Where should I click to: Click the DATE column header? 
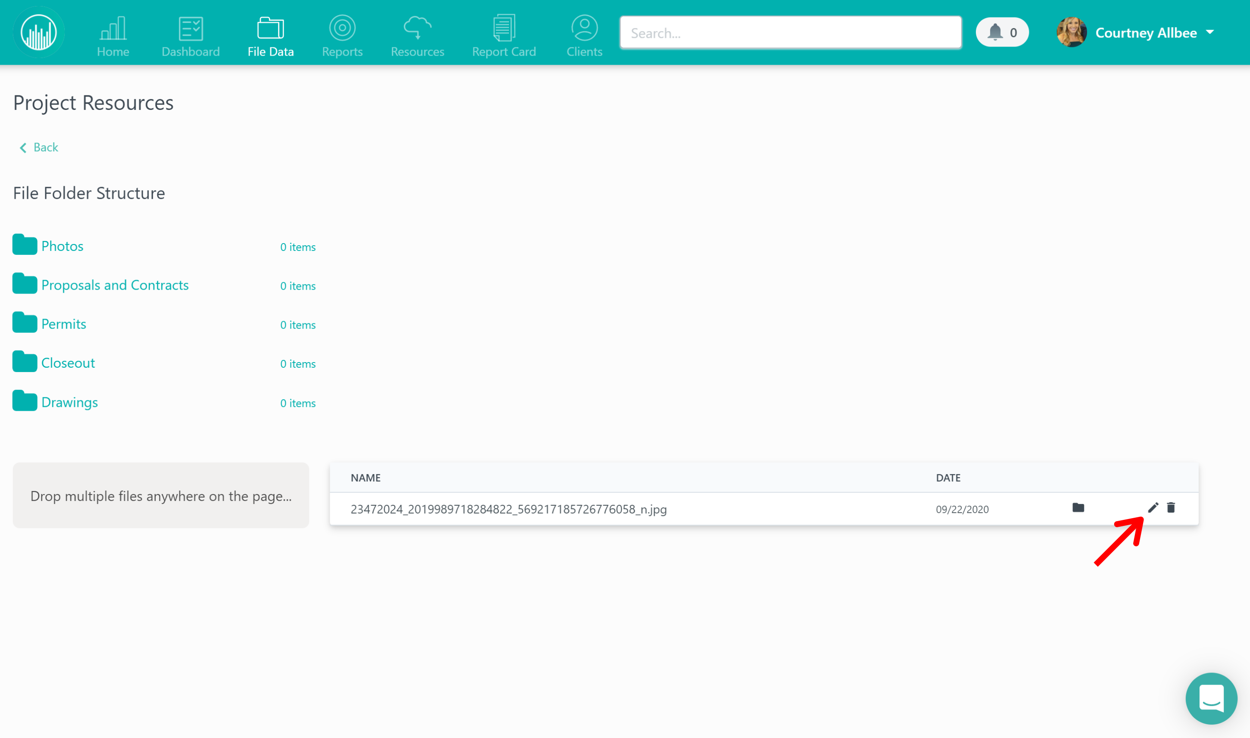coord(948,478)
